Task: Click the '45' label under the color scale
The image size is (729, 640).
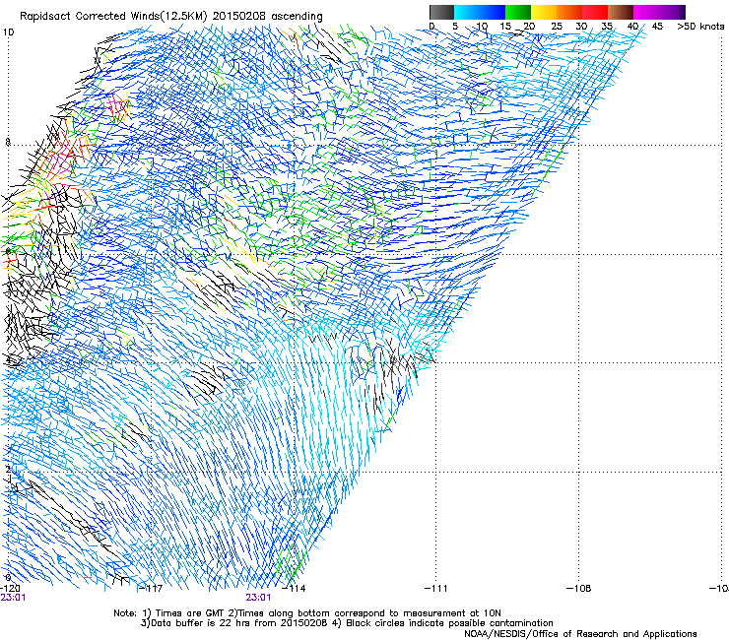Action: [x=657, y=26]
